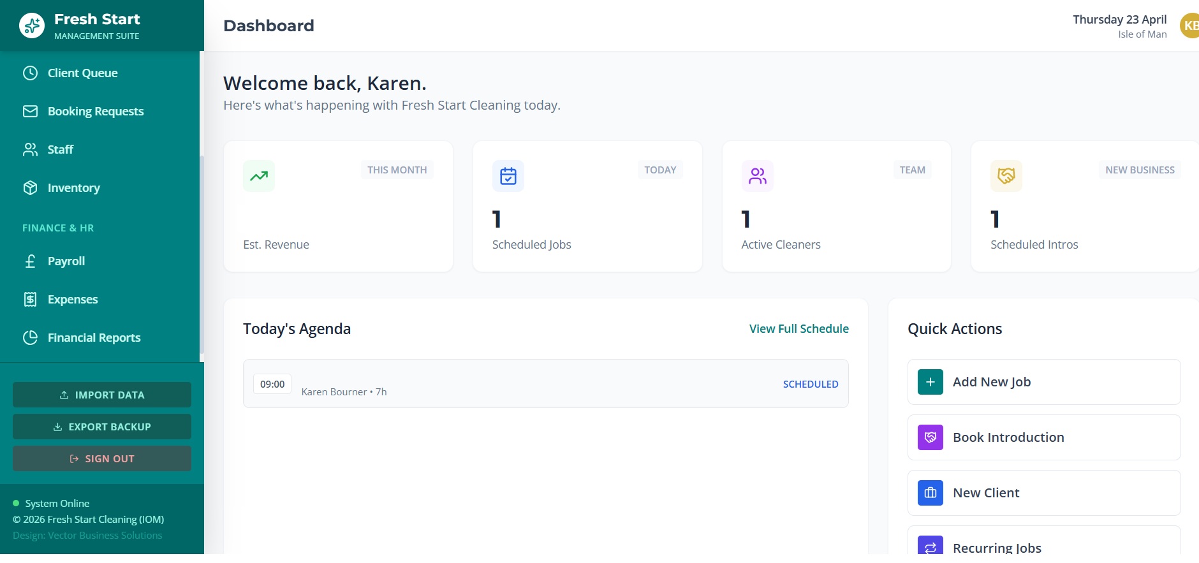Click the Scheduled Jobs calendar icon
Image resolution: width=1199 pixels, height=563 pixels.
coord(508,176)
